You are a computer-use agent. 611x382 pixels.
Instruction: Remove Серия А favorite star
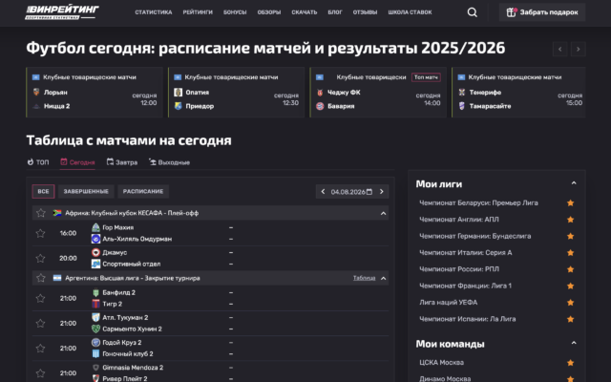click(570, 252)
